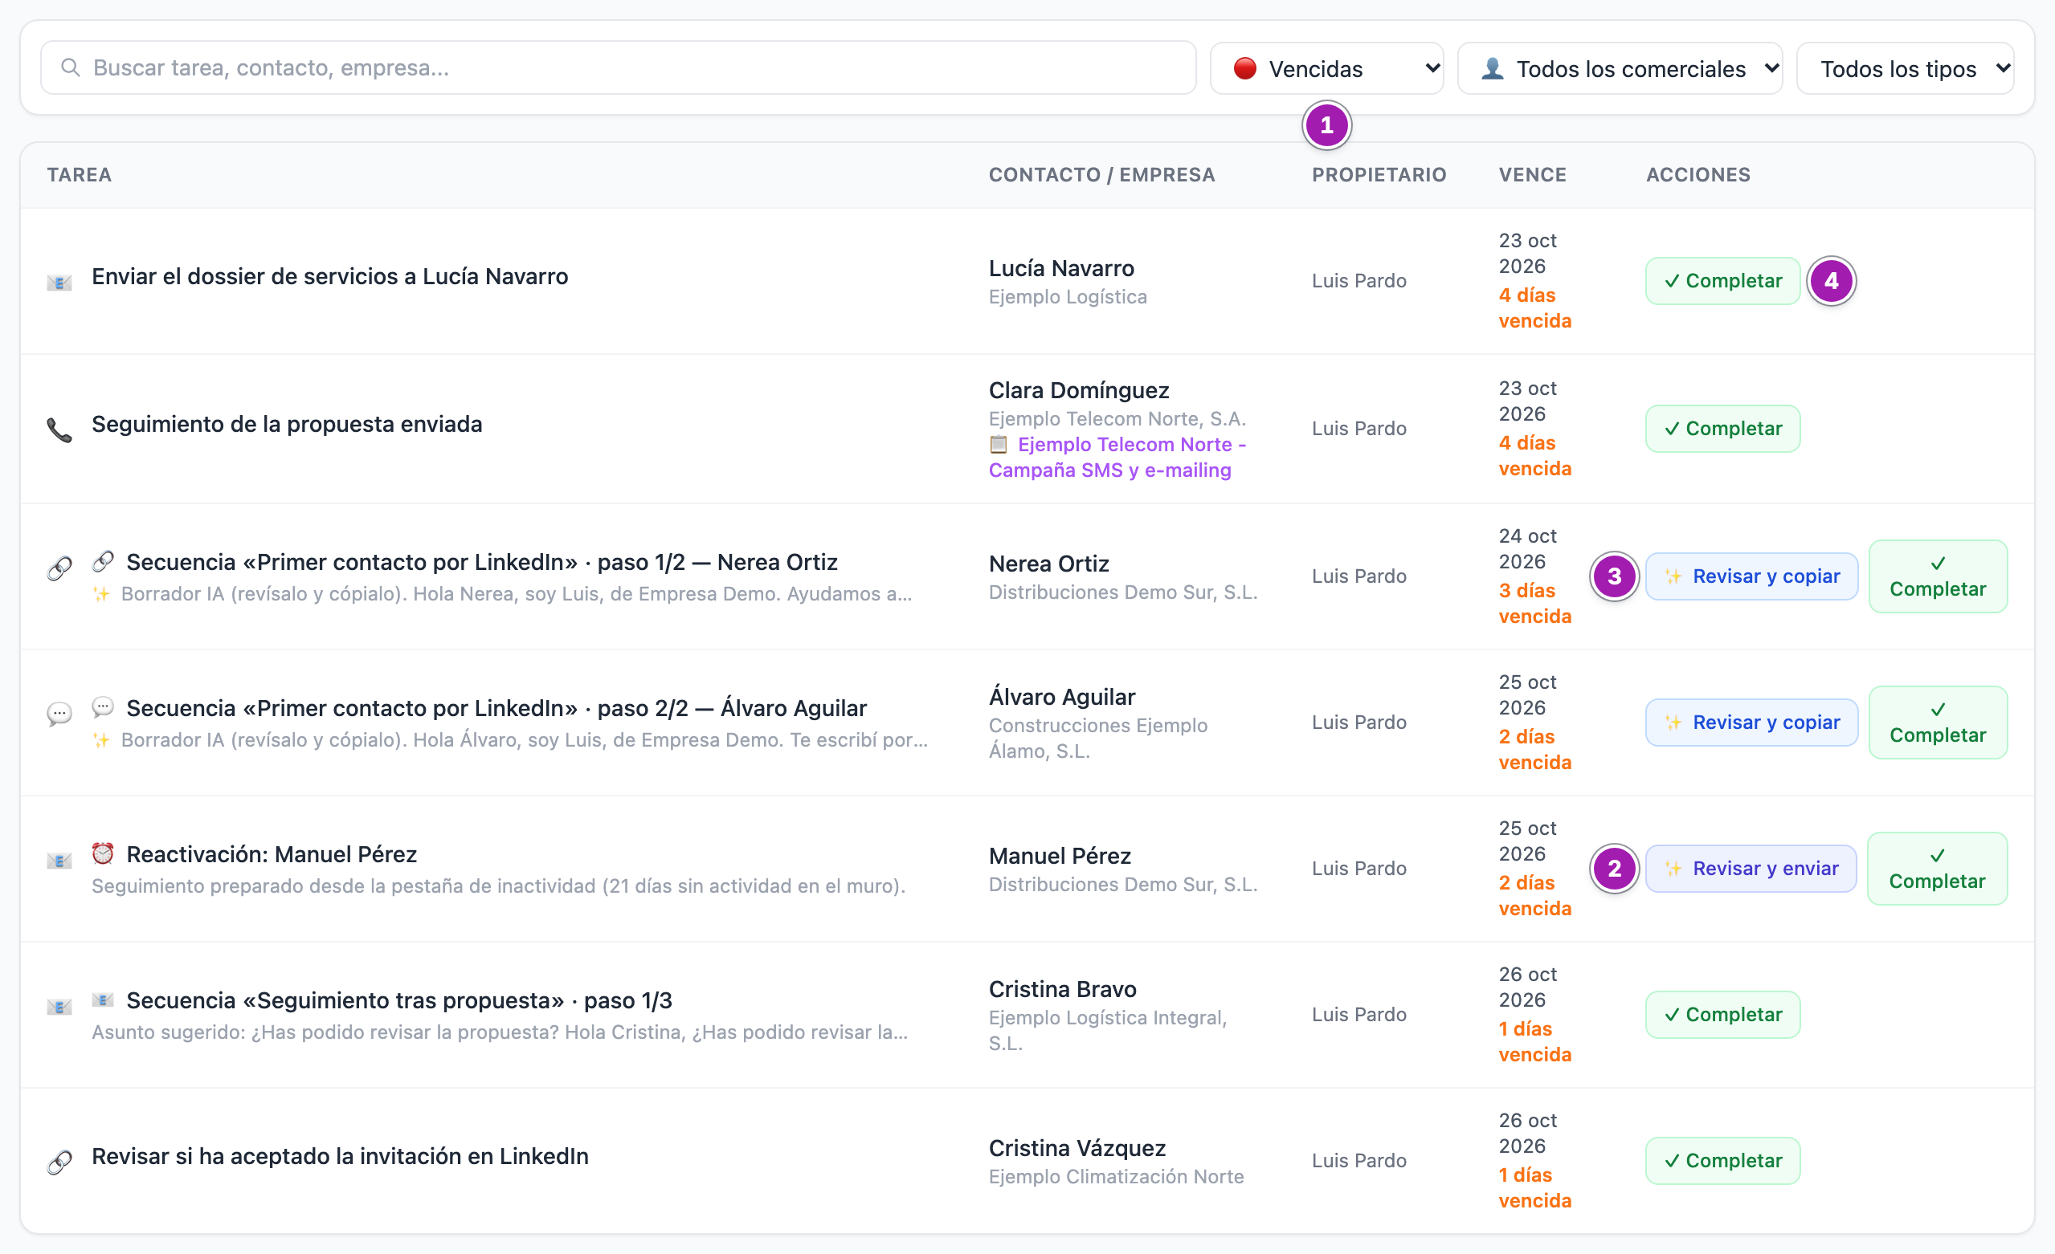Click the CONTACTO / EMPRESA column header
Viewport: 2055px width, 1254px height.
click(x=1101, y=175)
